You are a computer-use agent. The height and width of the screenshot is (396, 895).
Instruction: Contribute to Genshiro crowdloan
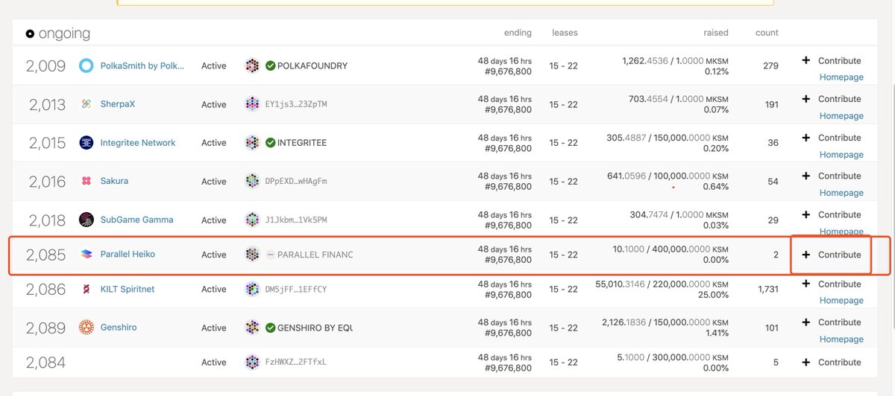[832, 322]
